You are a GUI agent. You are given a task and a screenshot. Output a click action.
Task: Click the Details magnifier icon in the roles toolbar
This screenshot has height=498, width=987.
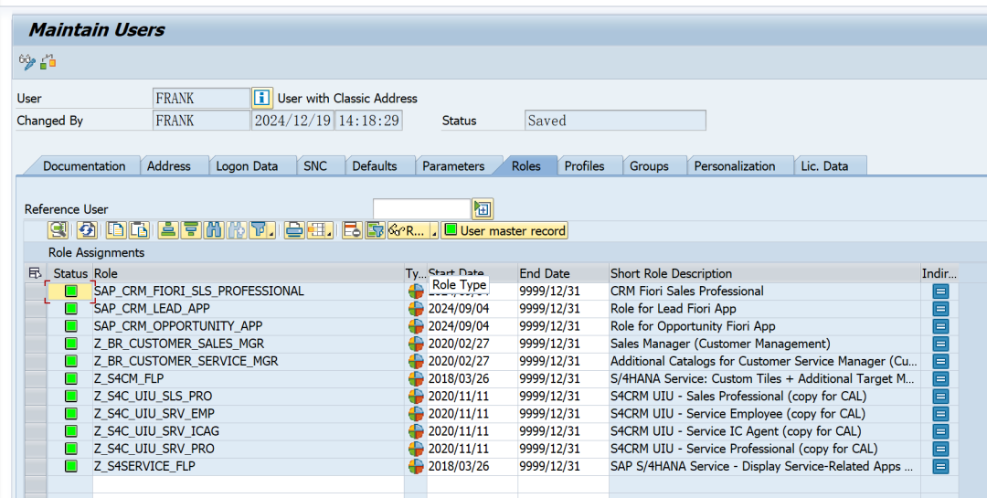tap(58, 230)
